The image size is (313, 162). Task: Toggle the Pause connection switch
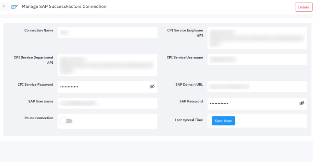point(66,121)
